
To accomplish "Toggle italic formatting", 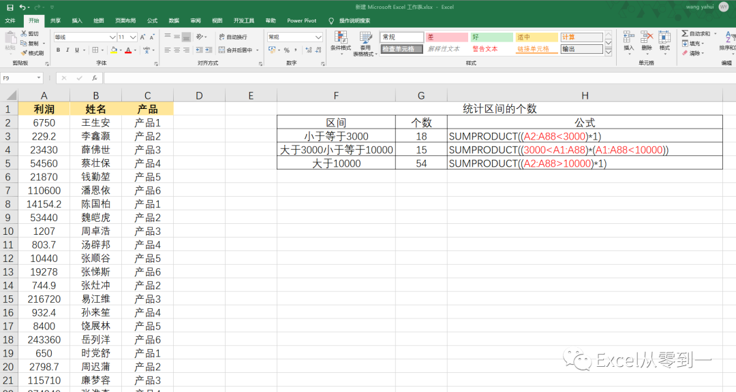I will pos(67,50).
